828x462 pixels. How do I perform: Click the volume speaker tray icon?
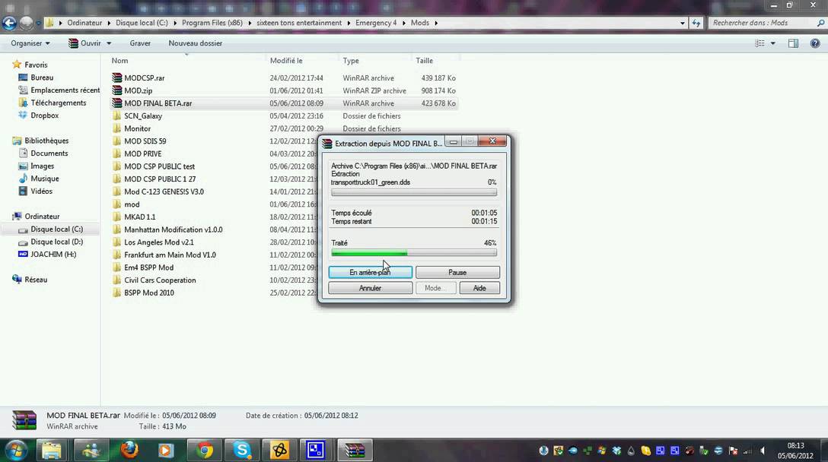763,451
